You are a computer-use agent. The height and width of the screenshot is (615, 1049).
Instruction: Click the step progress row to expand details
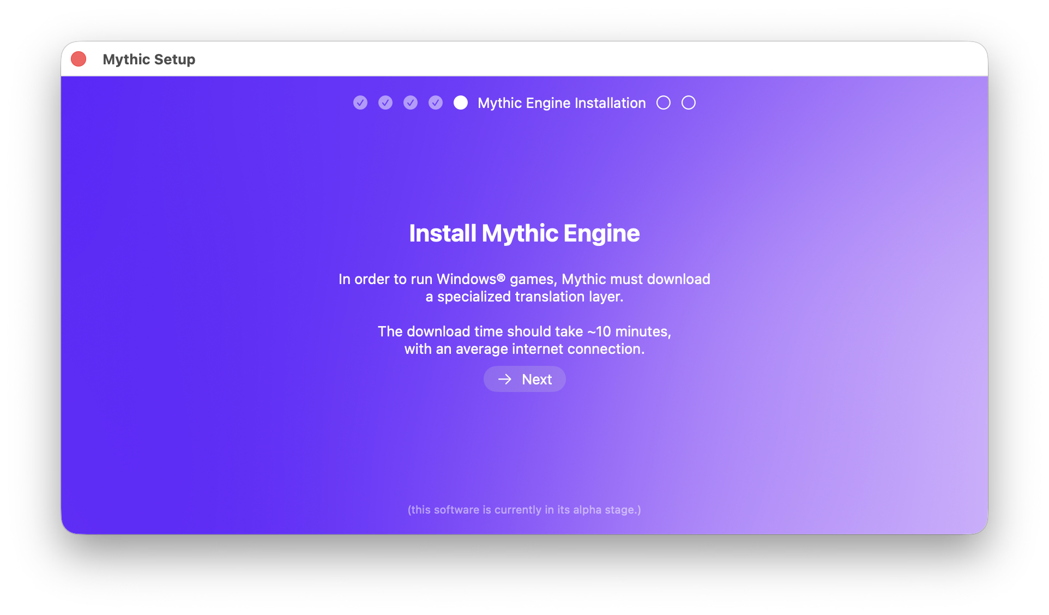[523, 102]
